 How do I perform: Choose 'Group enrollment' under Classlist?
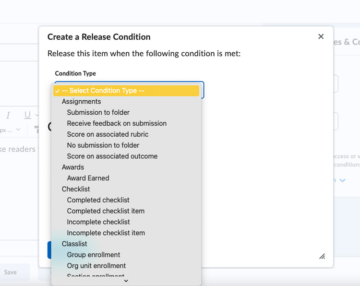click(x=94, y=255)
